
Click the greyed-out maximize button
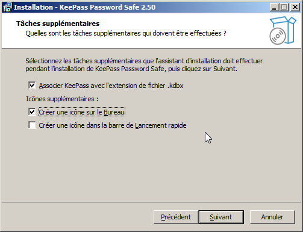point(284,7)
